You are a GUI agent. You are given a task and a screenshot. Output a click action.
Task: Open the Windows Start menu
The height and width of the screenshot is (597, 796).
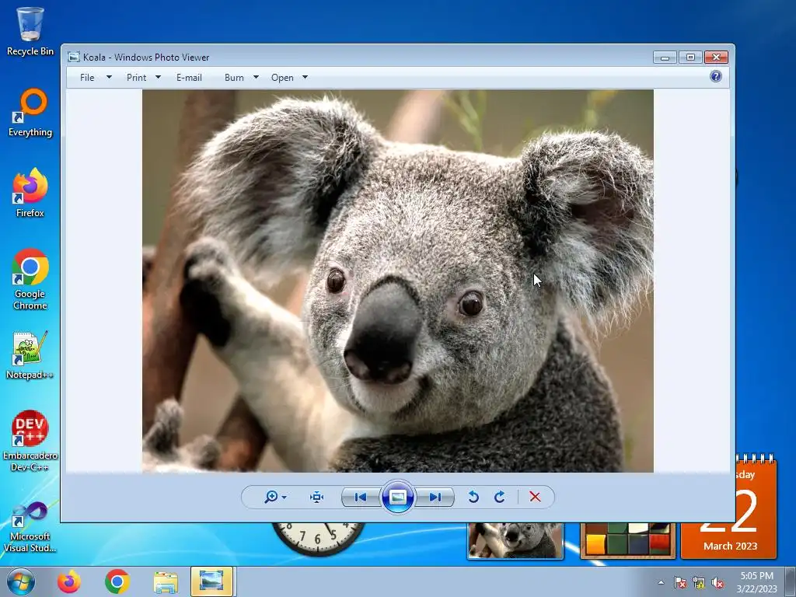coord(20,581)
